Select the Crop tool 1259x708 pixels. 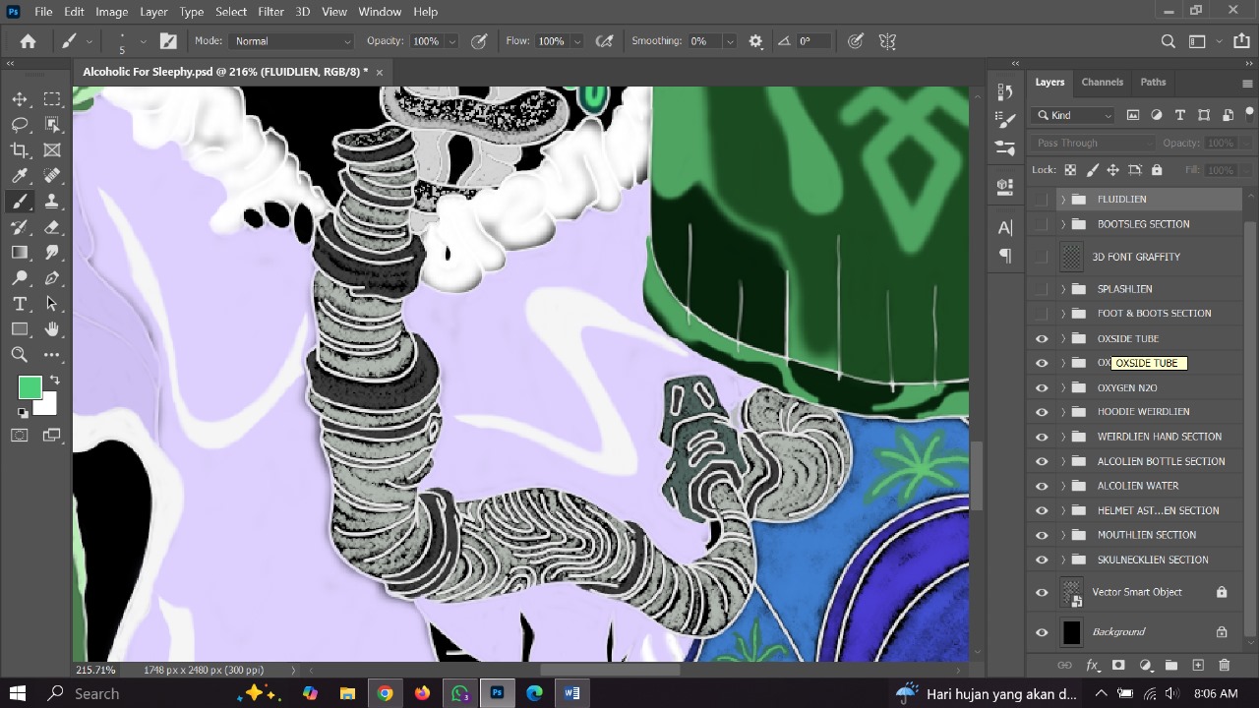(x=20, y=149)
